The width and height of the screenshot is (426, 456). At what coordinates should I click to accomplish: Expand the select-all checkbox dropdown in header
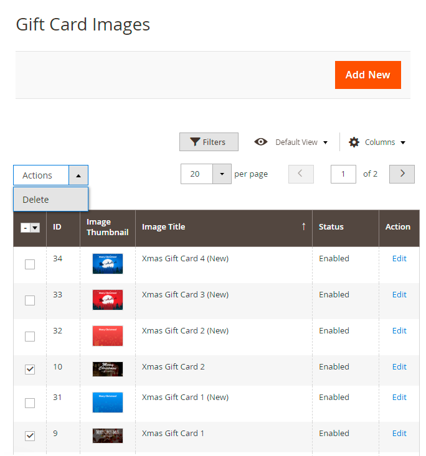pyautogui.click(x=35, y=228)
